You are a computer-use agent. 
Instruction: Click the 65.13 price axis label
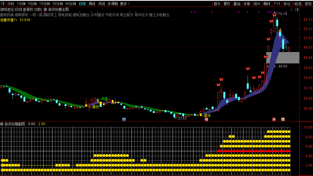point(308,19)
